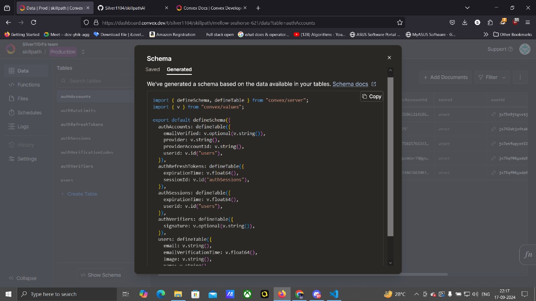Reload the current page
536x301 pixels.
coord(33,23)
